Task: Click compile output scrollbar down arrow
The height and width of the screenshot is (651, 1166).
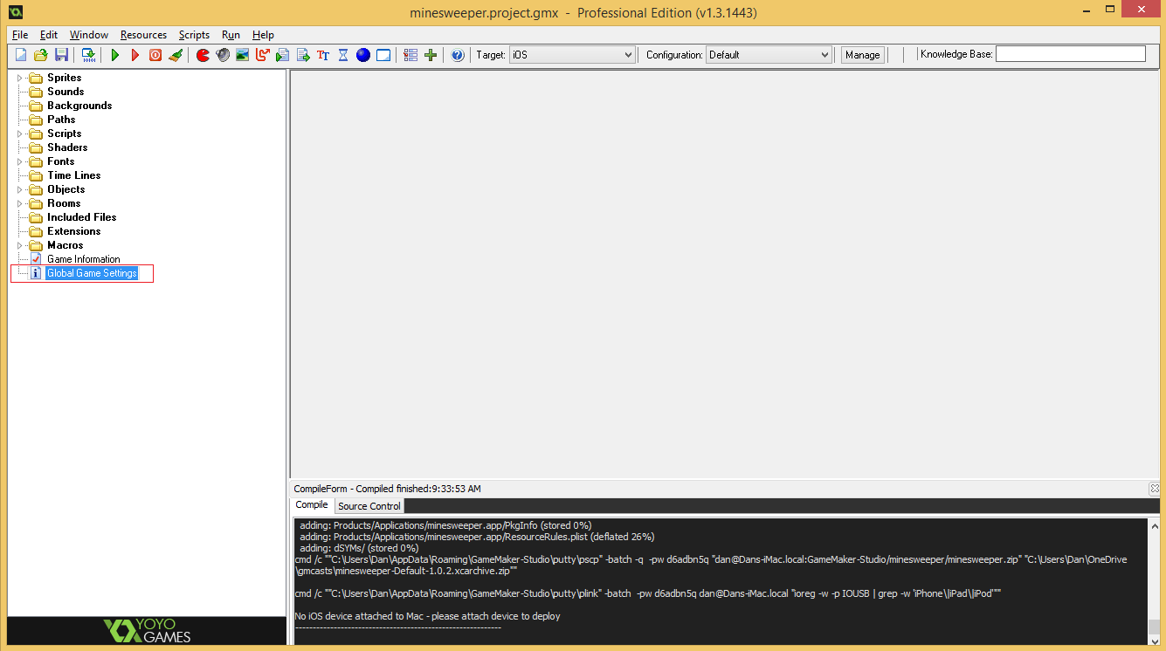Action: (x=1154, y=640)
